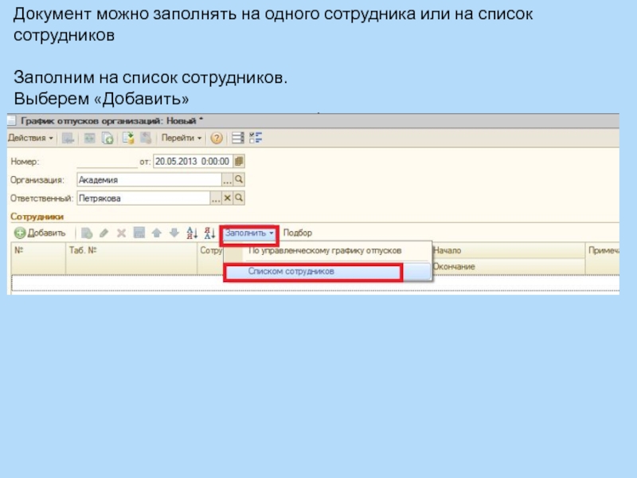Screen dimensions: 637x478
Task: Click the magnifier icon next to Организация
Action: coord(239,180)
